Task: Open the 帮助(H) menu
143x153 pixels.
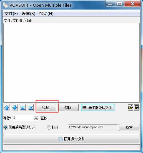Action: (46, 14)
